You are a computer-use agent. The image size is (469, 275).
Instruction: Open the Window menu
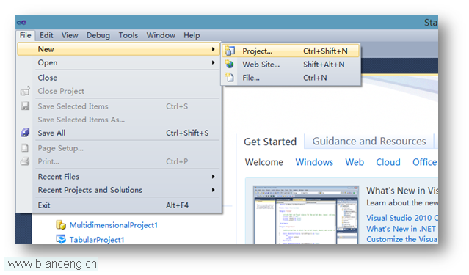161,35
